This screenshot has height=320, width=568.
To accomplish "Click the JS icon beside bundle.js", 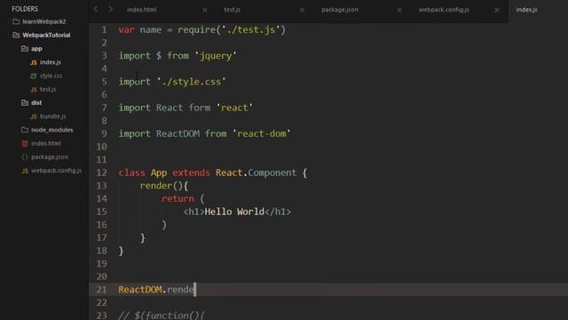I will pos(34,116).
